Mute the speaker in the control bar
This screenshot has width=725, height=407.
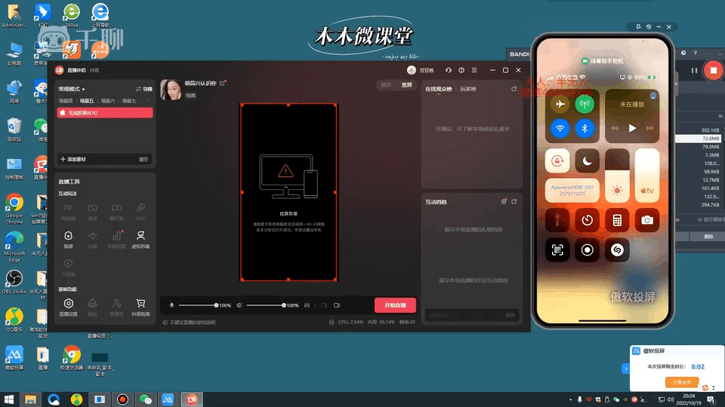pos(239,305)
